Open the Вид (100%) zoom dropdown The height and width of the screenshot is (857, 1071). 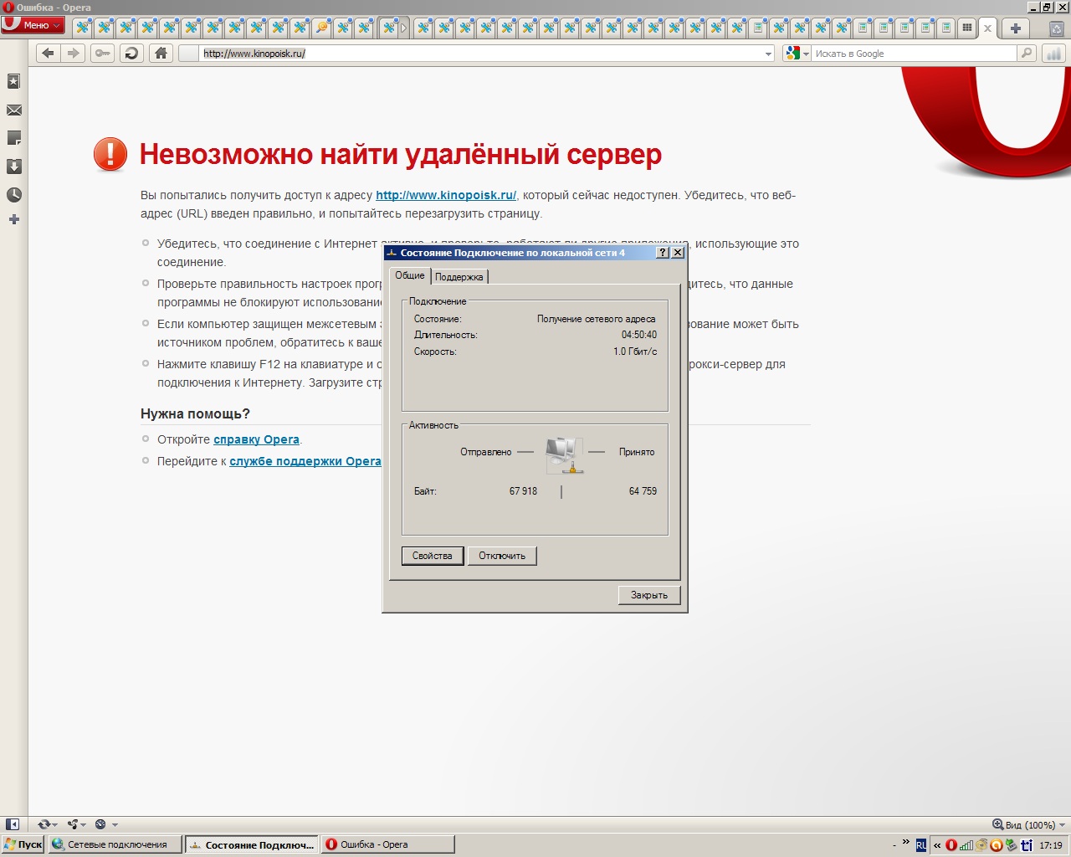(x=1029, y=824)
